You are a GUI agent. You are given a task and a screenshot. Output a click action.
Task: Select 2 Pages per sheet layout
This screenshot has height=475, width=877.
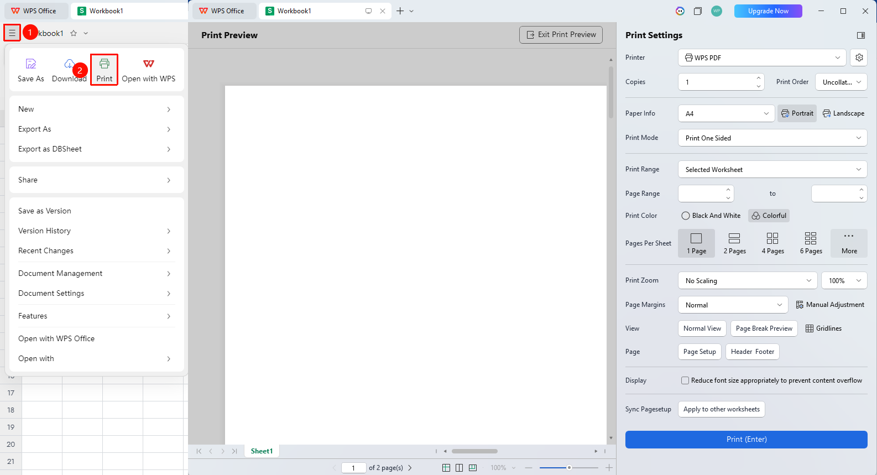pyautogui.click(x=734, y=243)
